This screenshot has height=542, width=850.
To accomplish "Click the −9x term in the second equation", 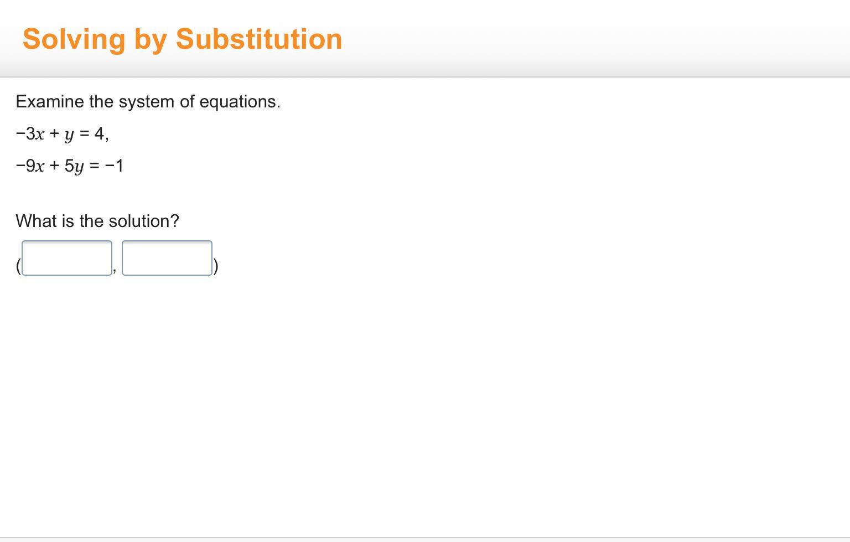I will pos(30,166).
